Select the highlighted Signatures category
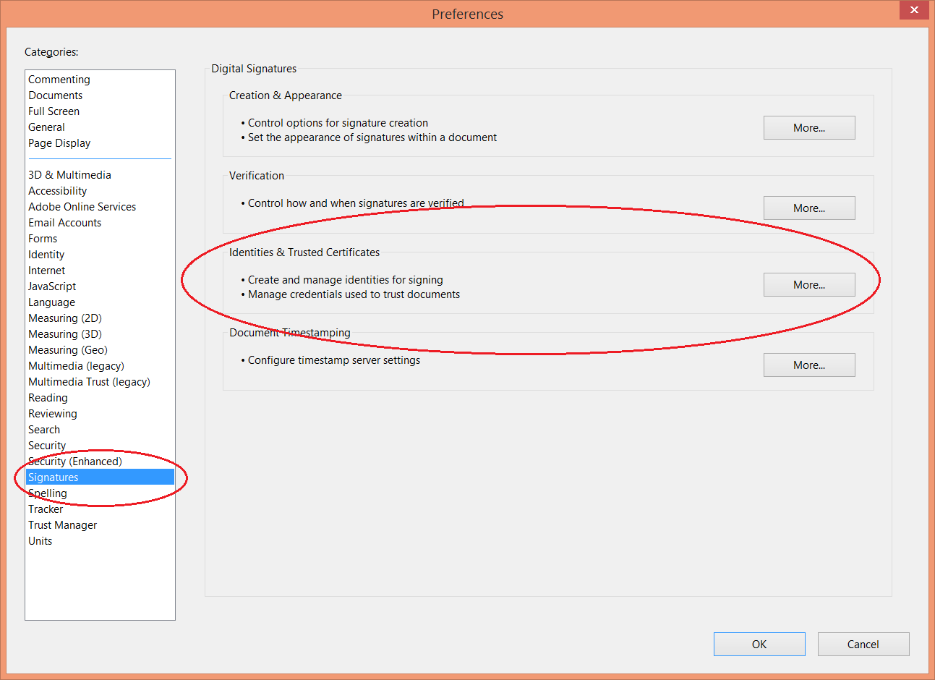The width and height of the screenshot is (935, 680). 100,477
